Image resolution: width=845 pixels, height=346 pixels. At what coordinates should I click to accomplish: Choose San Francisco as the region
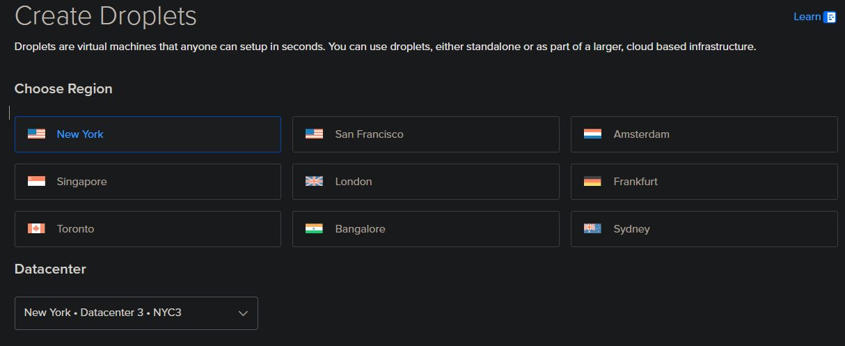point(425,134)
